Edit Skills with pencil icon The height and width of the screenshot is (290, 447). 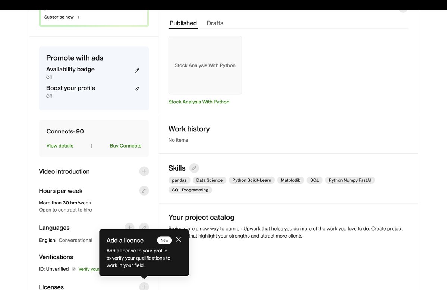[x=194, y=168]
